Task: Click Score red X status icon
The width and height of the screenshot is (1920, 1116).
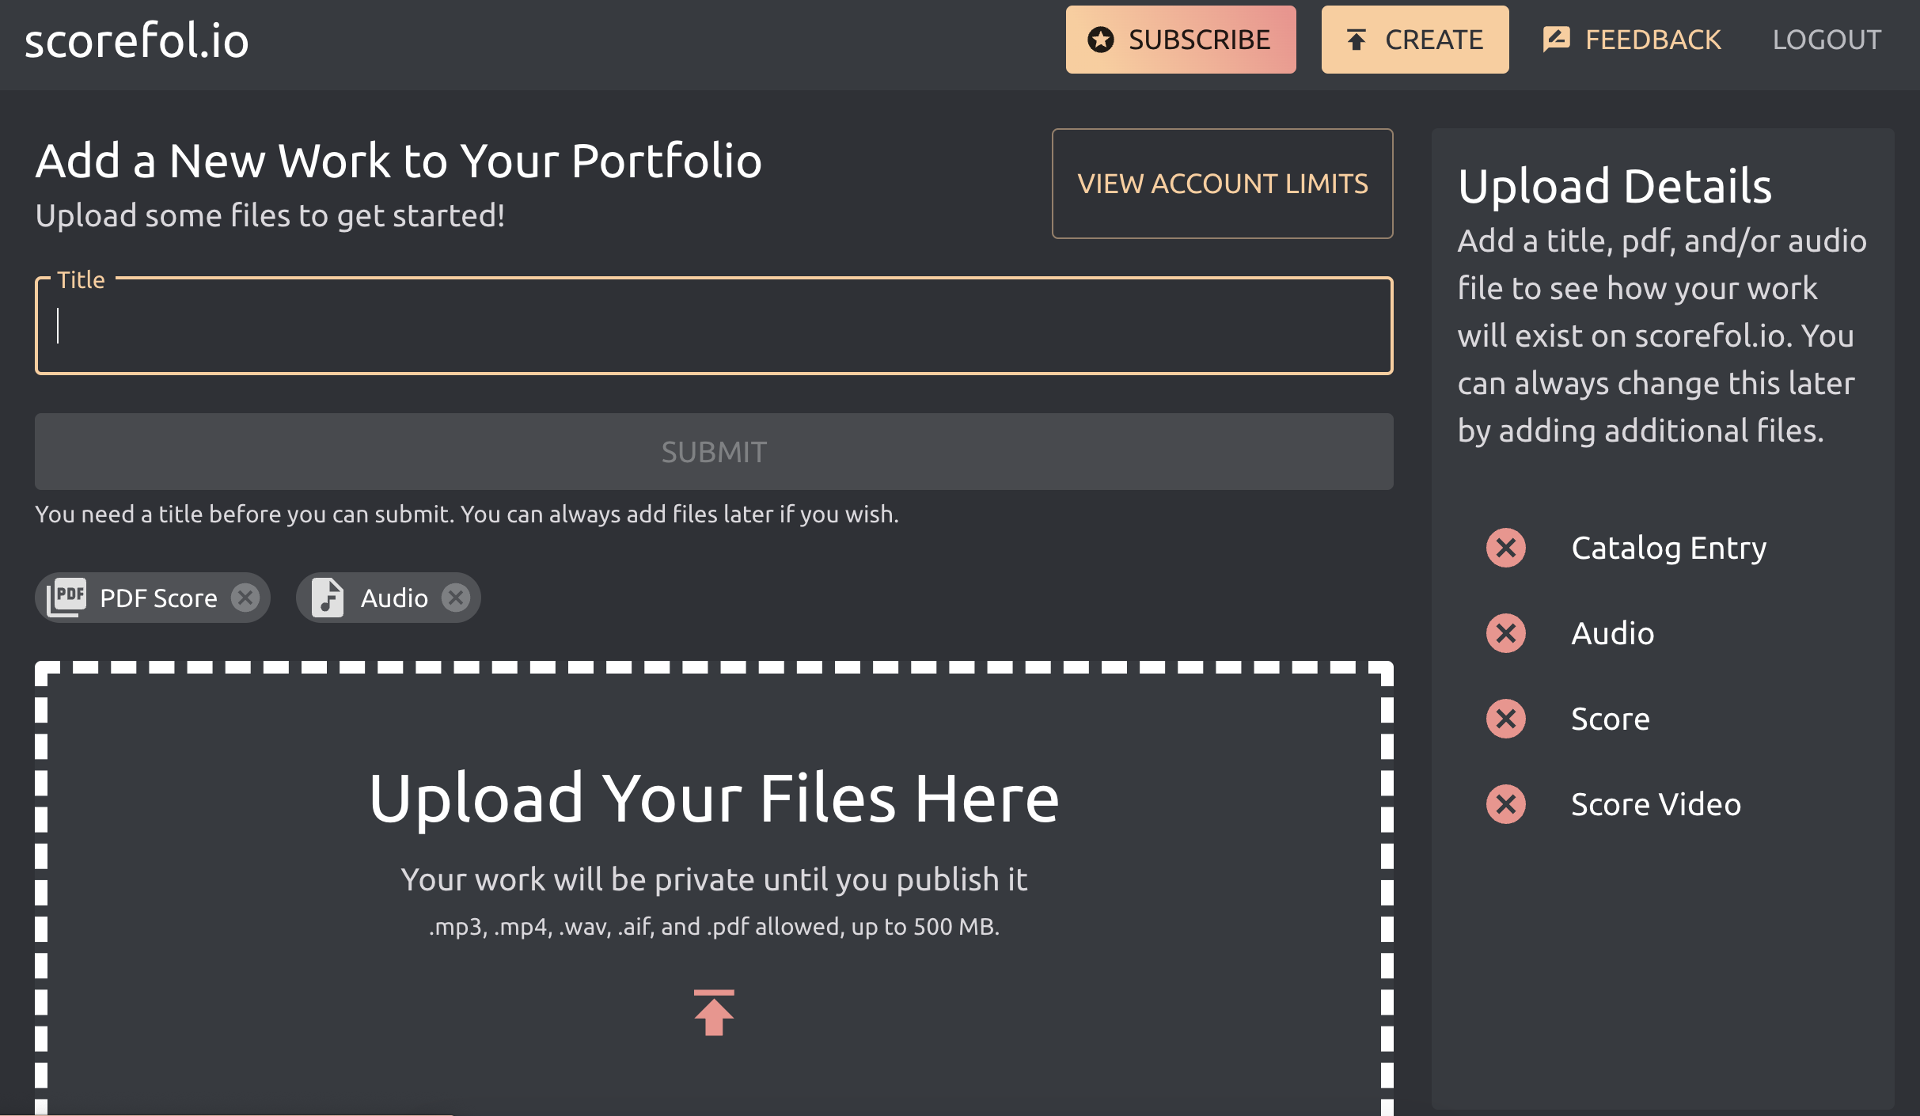Action: pos(1505,719)
